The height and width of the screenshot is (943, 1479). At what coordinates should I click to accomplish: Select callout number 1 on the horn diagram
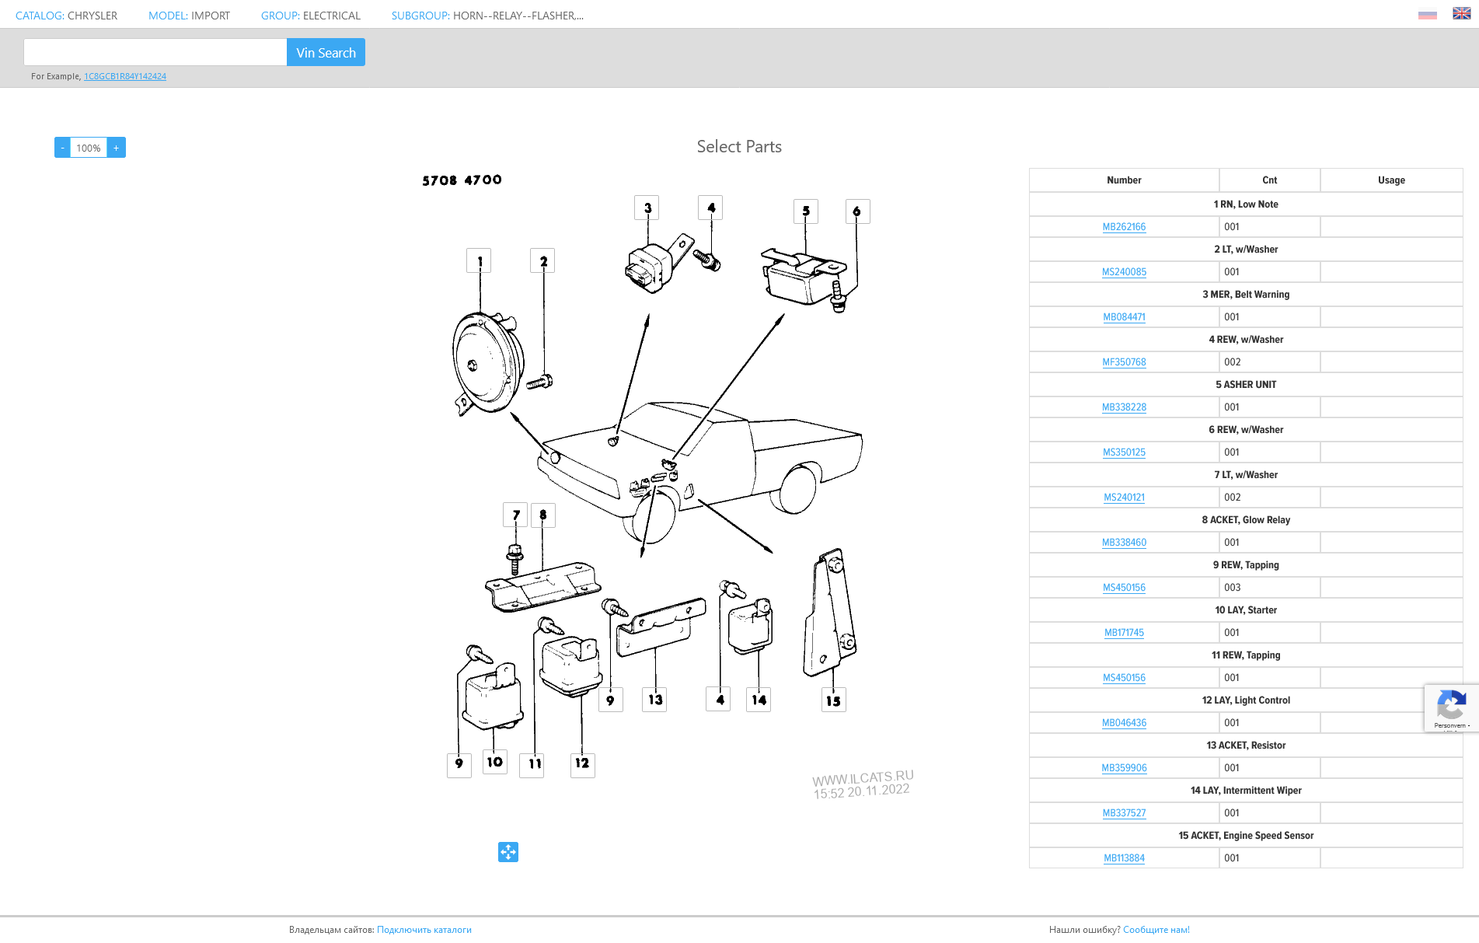tap(479, 261)
